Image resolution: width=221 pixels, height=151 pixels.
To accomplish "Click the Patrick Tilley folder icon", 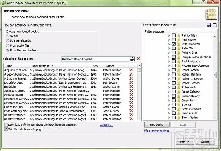I will tap(178, 35).
